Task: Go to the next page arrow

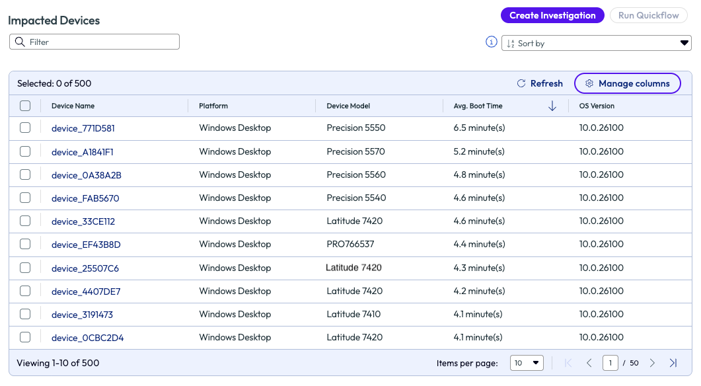Action: 652,363
